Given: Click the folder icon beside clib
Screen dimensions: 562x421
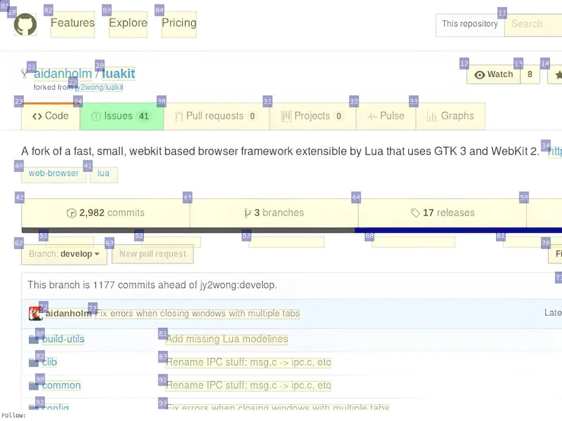Looking at the screenshot, I should [33, 362].
